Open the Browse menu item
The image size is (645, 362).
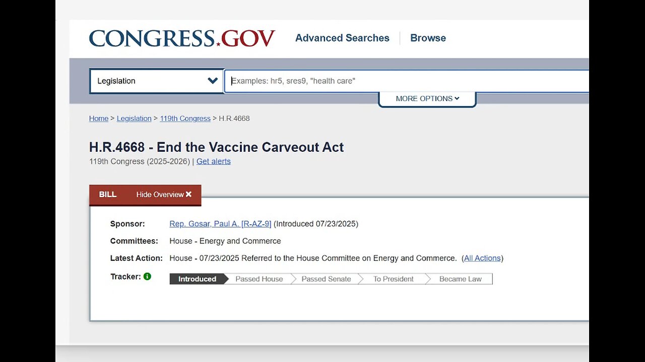click(428, 38)
